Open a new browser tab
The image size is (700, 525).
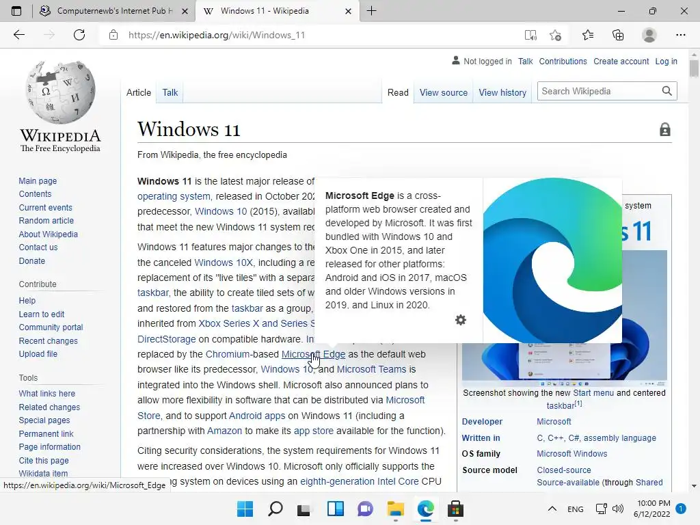(371, 11)
